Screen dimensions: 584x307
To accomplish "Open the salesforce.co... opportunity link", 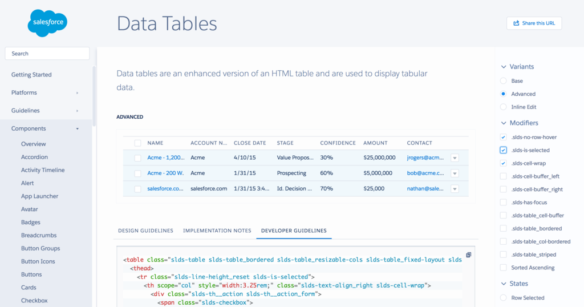I will (x=165, y=188).
